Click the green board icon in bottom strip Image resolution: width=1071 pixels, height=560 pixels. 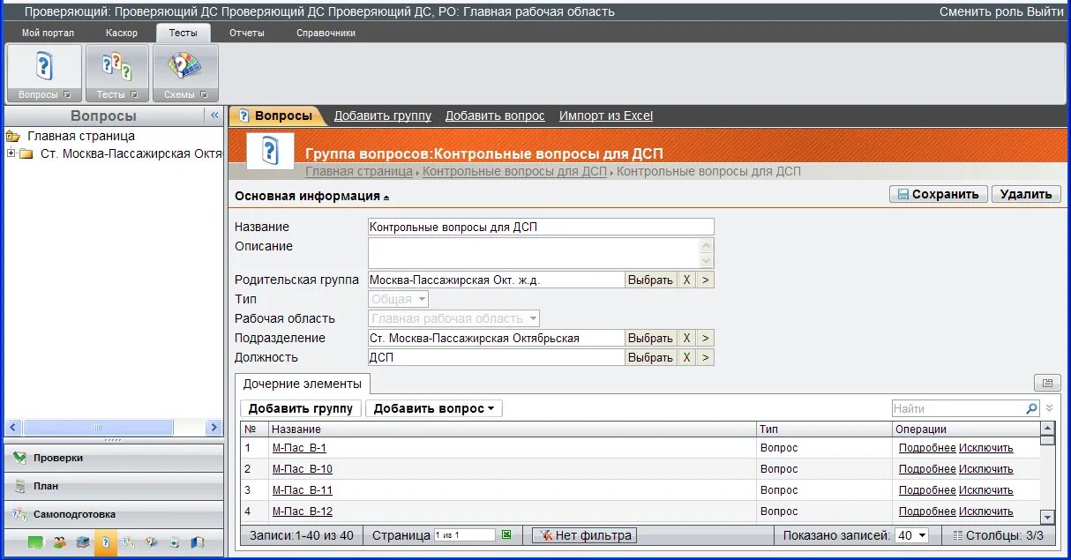tap(36, 542)
